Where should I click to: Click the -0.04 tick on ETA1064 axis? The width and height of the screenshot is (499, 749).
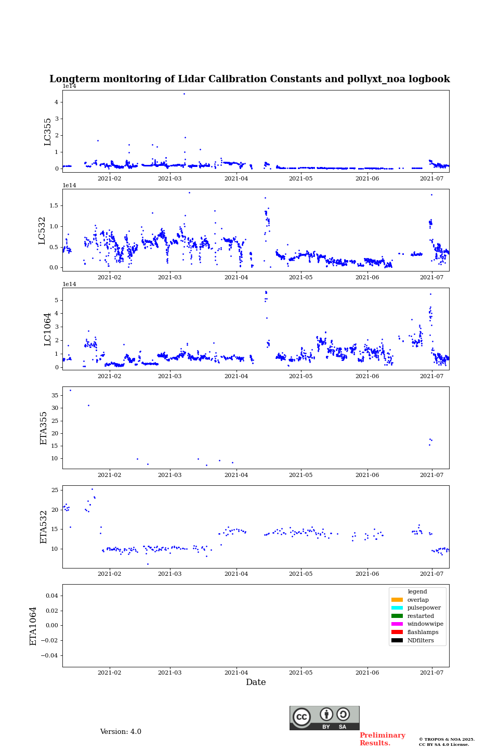click(x=50, y=655)
